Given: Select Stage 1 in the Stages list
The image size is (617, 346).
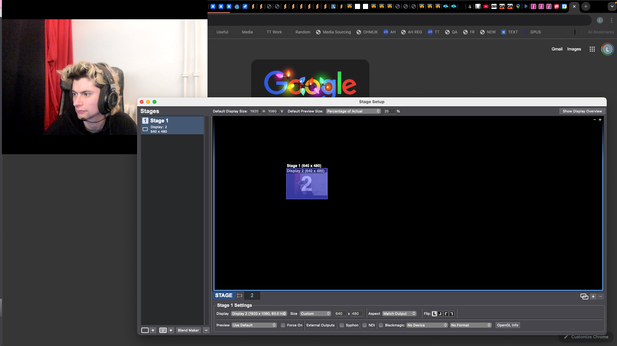Looking at the screenshot, I should point(172,125).
